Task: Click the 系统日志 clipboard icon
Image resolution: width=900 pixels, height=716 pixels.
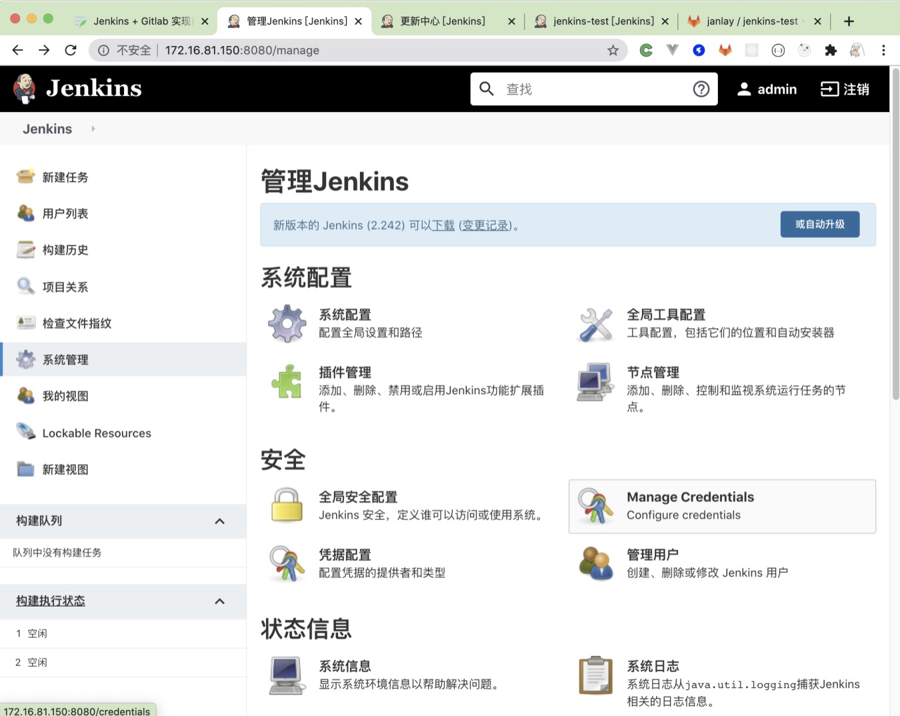Action: coord(595,675)
